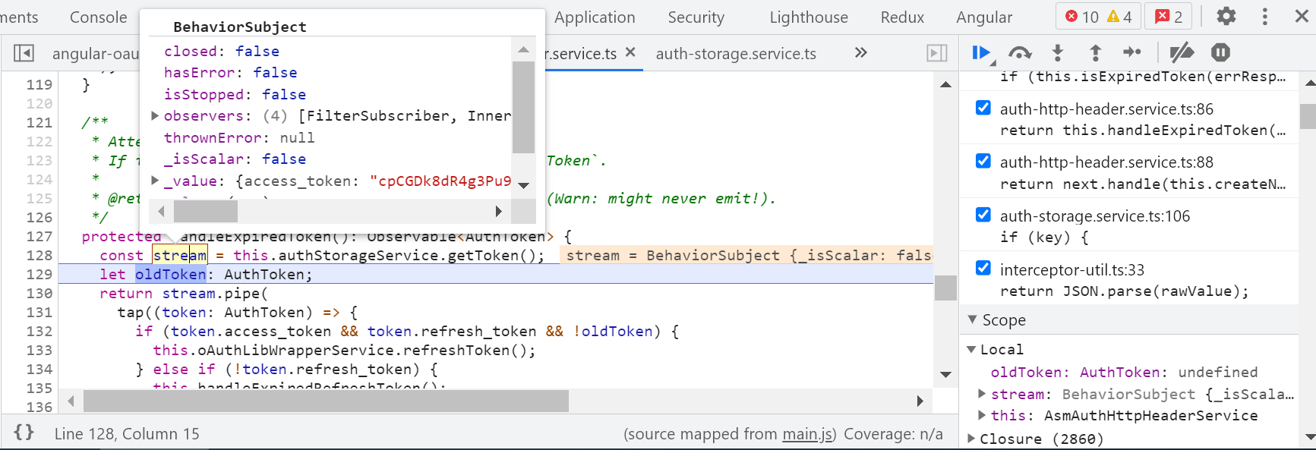Uncheck breakpoint auth-http-header.service.ts:88
This screenshot has height=450, width=1316.
[983, 161]
